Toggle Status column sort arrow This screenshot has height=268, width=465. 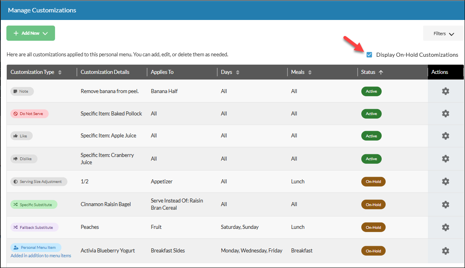tap(381, 72)
